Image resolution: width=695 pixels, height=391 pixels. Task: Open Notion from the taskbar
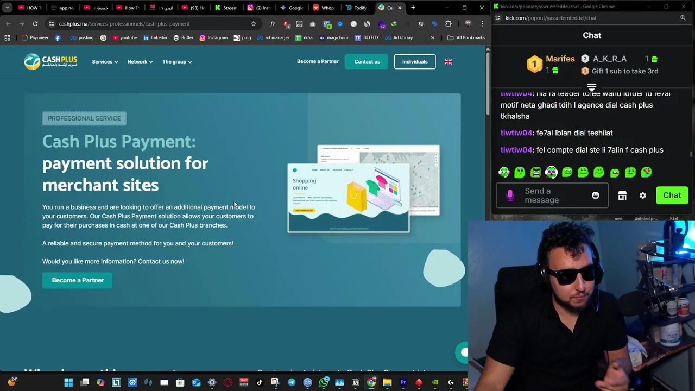[356, 382]
